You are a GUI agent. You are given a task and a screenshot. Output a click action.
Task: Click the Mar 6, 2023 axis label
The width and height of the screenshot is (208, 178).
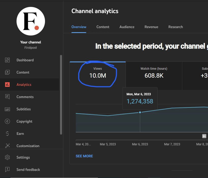point(140,144)
